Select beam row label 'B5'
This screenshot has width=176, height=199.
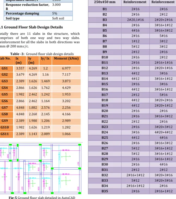pos(105,31)
